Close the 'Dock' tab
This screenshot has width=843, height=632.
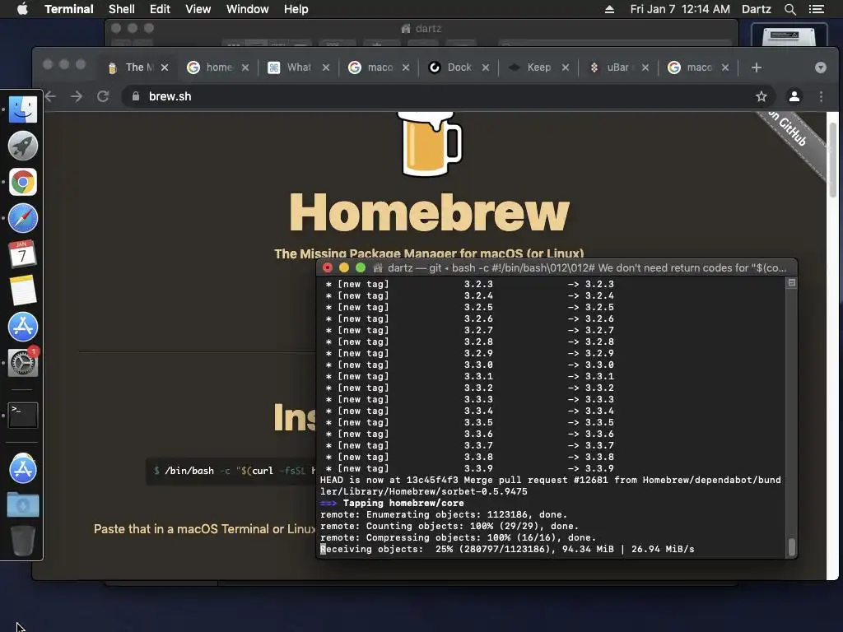486,67
